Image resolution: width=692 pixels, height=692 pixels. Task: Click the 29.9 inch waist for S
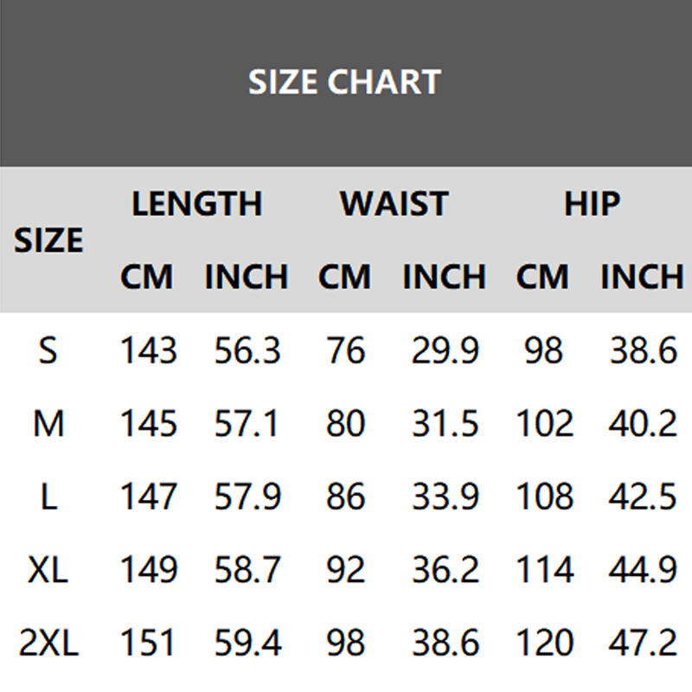(x=445, y=350)
